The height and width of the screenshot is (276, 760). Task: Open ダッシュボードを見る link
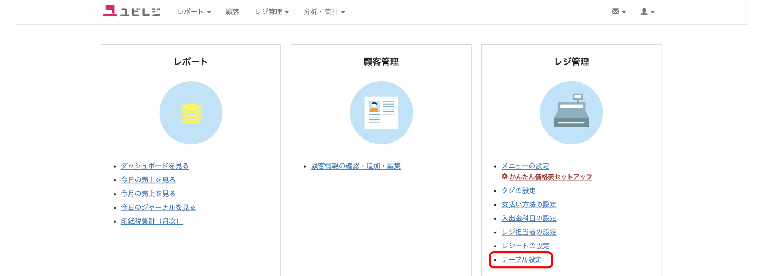(x=155, y=166)
